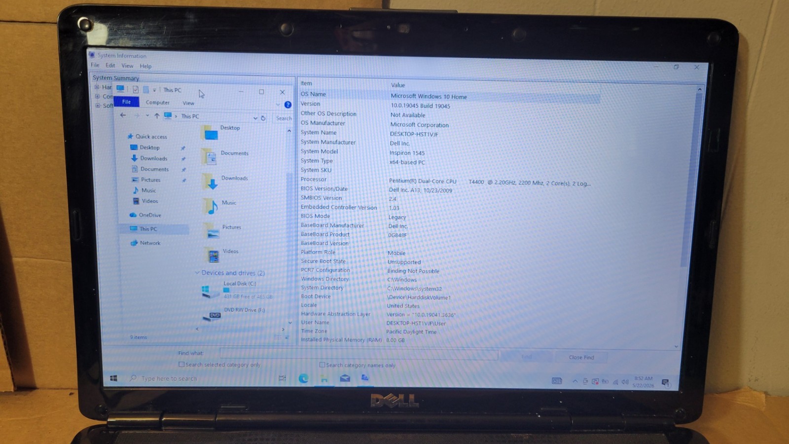The height and width of the screenshot is (444, 789).
Task: Open the Downloads folder icon in This PC
Action: tap(211, 183)
